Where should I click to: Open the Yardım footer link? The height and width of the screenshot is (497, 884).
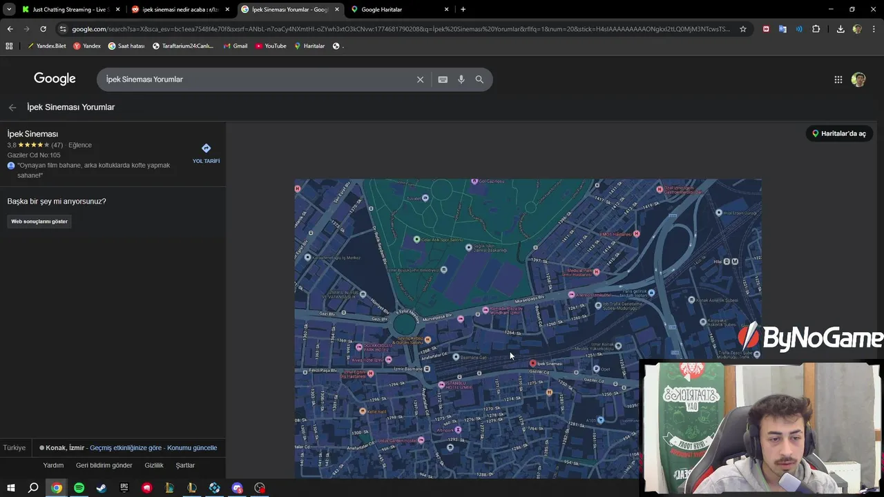click(x=53, y=466)
